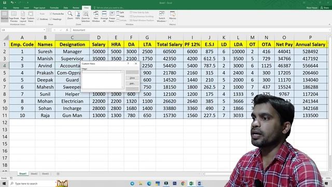The width and height of the screenshot is (332, 187).
Task: Open a New Window
Action: click(x=95, y=17)
